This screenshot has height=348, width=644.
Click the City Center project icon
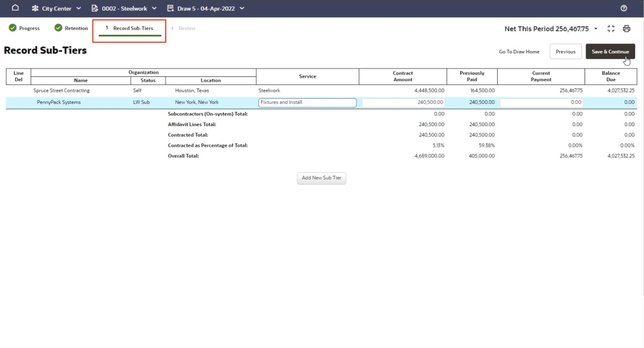35,8
